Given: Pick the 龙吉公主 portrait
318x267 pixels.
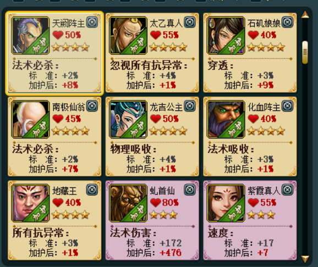Looking at the screenshot, I should [128, 119].
